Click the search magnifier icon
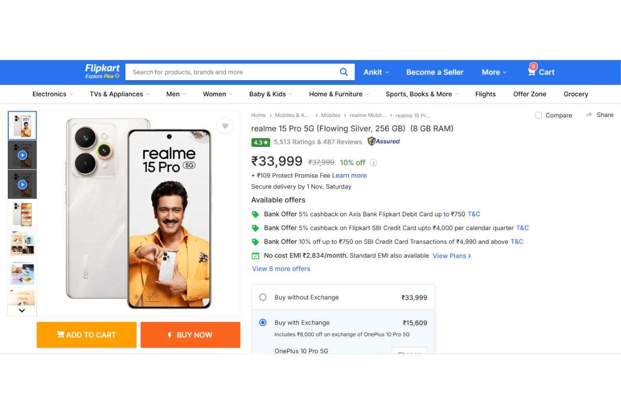 [x=344, y=72]
